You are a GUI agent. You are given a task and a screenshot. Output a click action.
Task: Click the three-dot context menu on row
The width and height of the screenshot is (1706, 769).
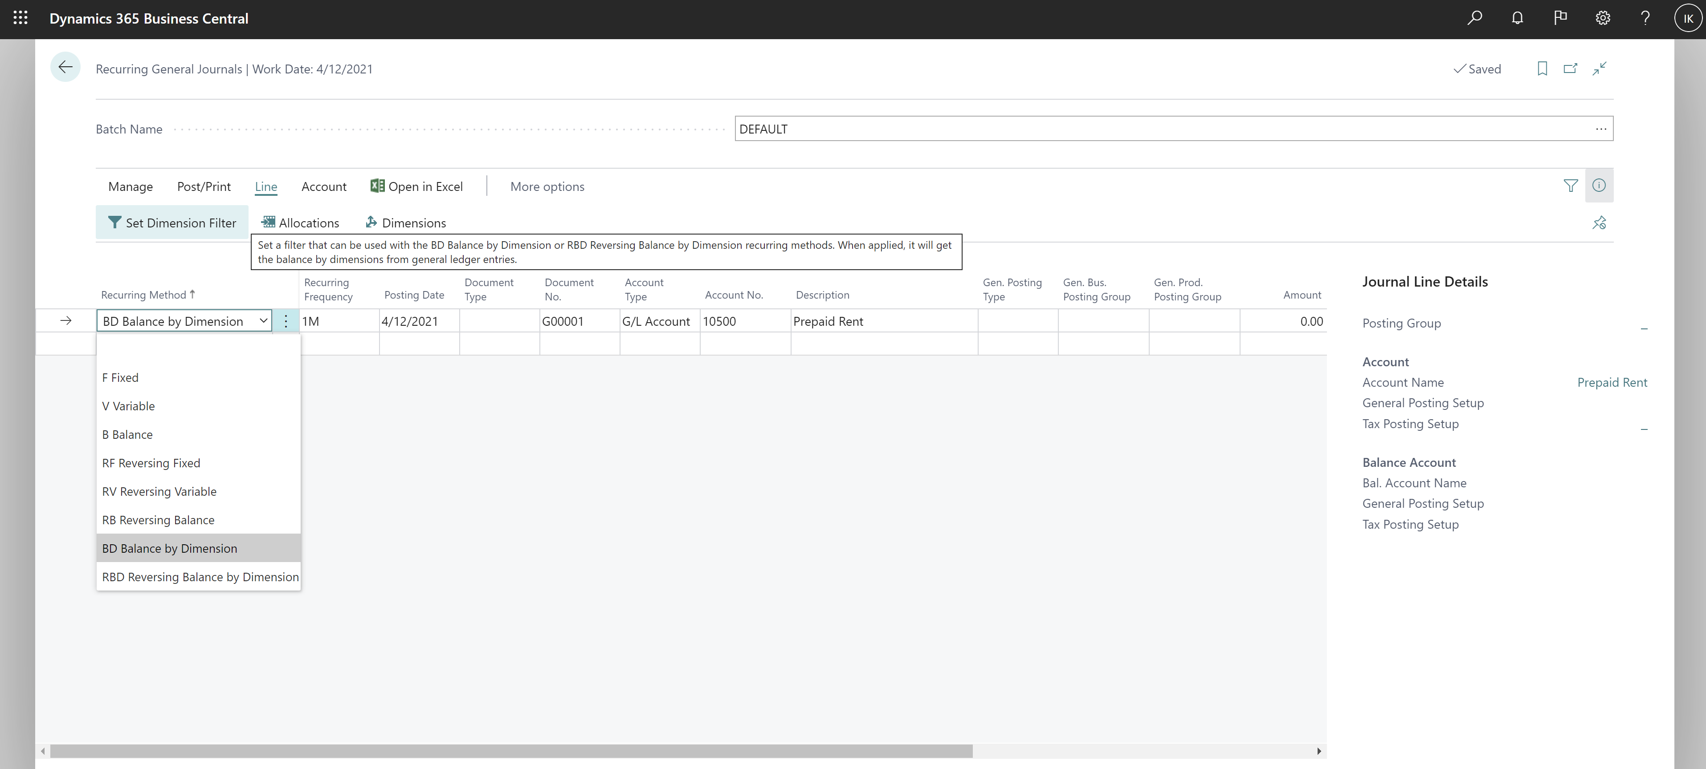286,321
